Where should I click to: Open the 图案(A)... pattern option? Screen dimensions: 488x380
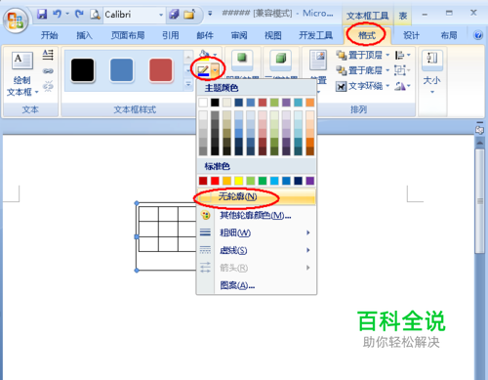click(x=257, y=285)
